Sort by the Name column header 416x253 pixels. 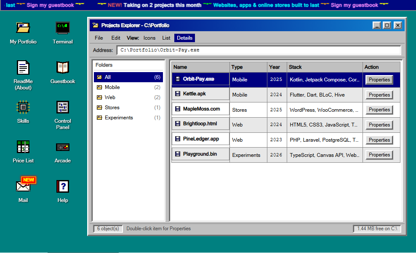click(x=200, y=67)
